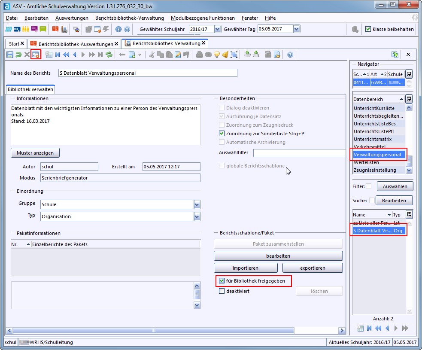This screenshot has height=350, width=422.
Task: Select 'Verwaltungspersonal' in the Datenbereich list
Action: click(377, 155)
